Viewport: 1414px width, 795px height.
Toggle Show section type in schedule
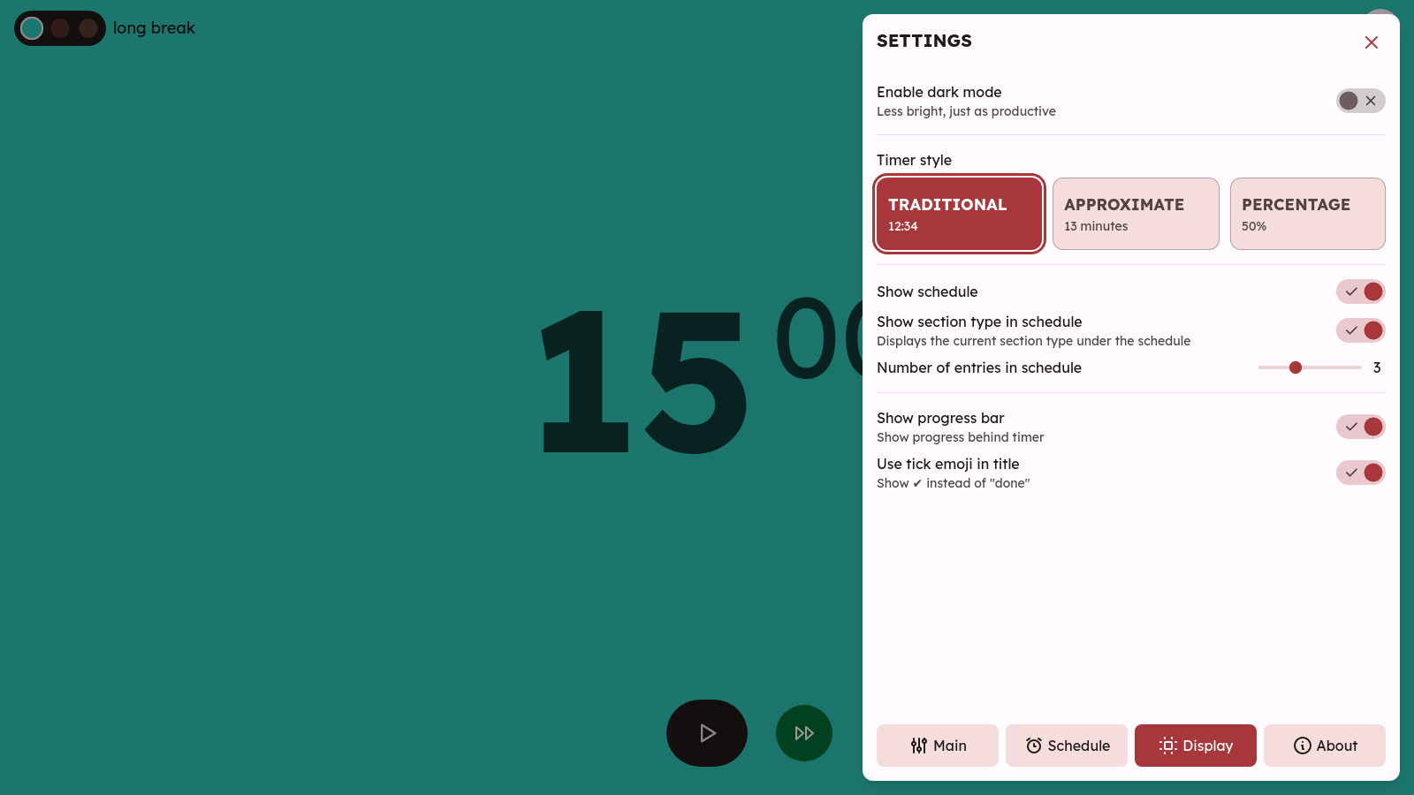(1360, 330)
